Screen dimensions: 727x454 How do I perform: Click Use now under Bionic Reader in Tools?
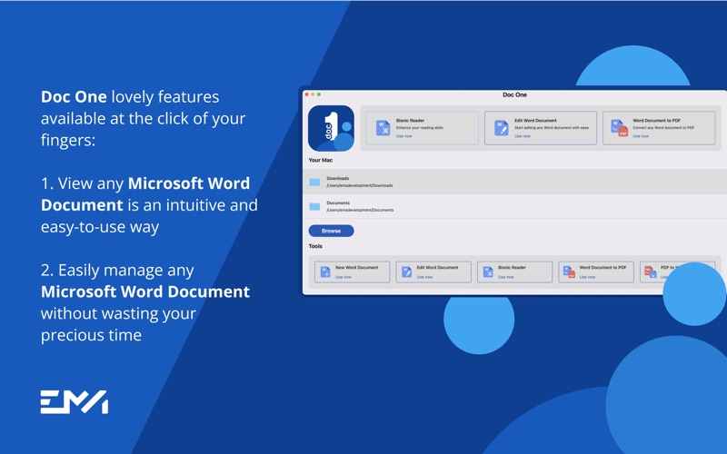[x=506, y=277]
